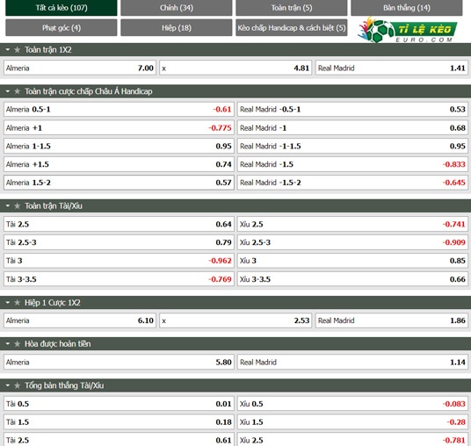Pick Xỉu 1.5 at -0.28
Screen dimensions: 471x446
tap(352, 422)
